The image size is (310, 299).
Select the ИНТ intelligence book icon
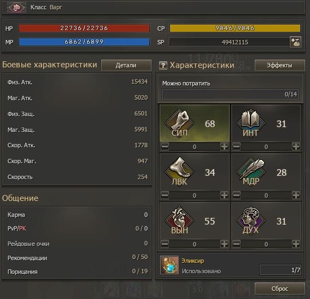[251, 122]
